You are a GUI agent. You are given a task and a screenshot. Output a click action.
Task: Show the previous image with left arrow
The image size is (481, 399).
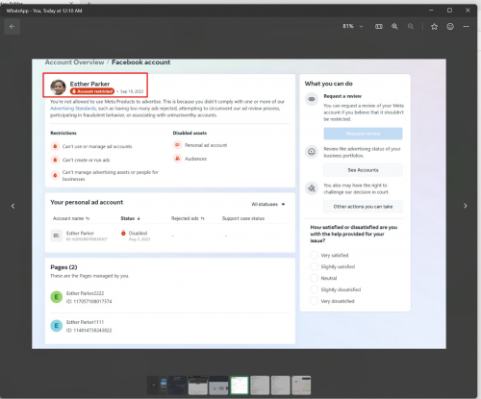click(x=13, y=206)
